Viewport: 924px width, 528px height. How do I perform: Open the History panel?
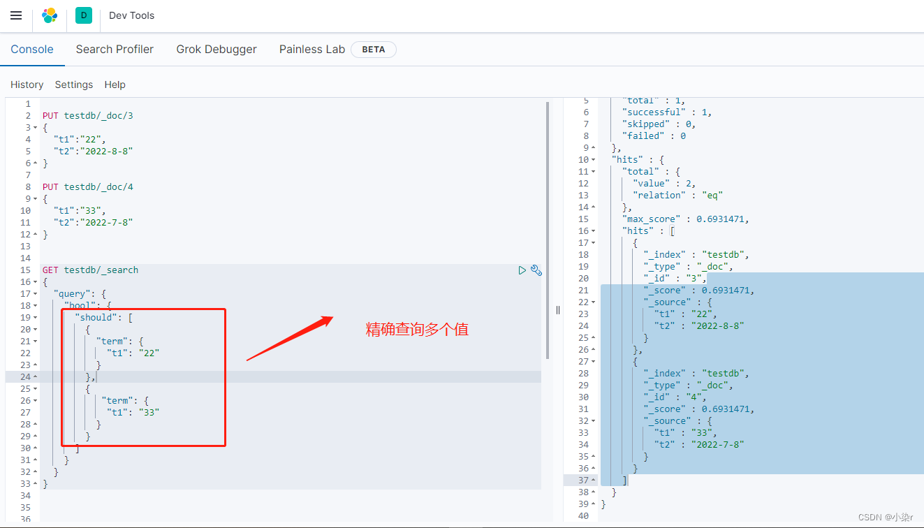click(27, 85)
